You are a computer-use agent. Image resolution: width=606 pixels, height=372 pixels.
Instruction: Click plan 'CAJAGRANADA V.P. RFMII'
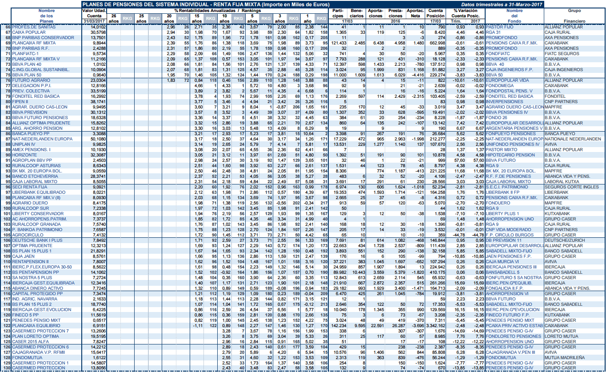click(39, 352)
